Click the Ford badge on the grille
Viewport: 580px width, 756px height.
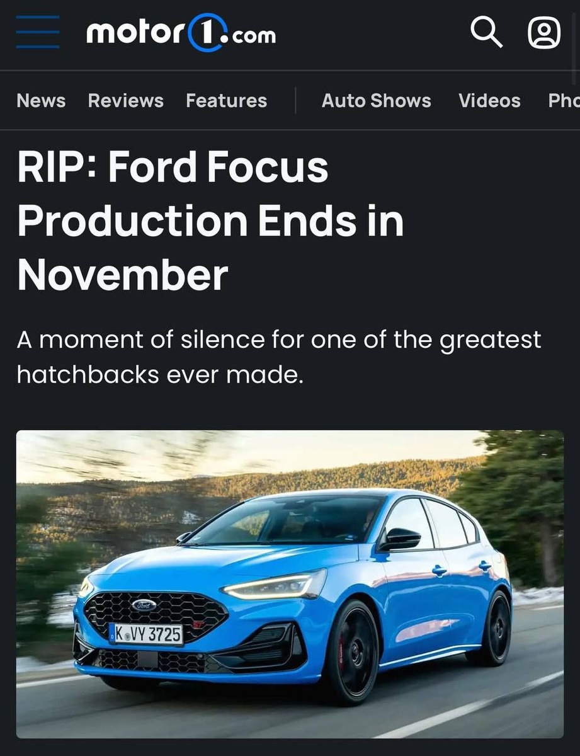pyautogui.click(x=144, y=605)
